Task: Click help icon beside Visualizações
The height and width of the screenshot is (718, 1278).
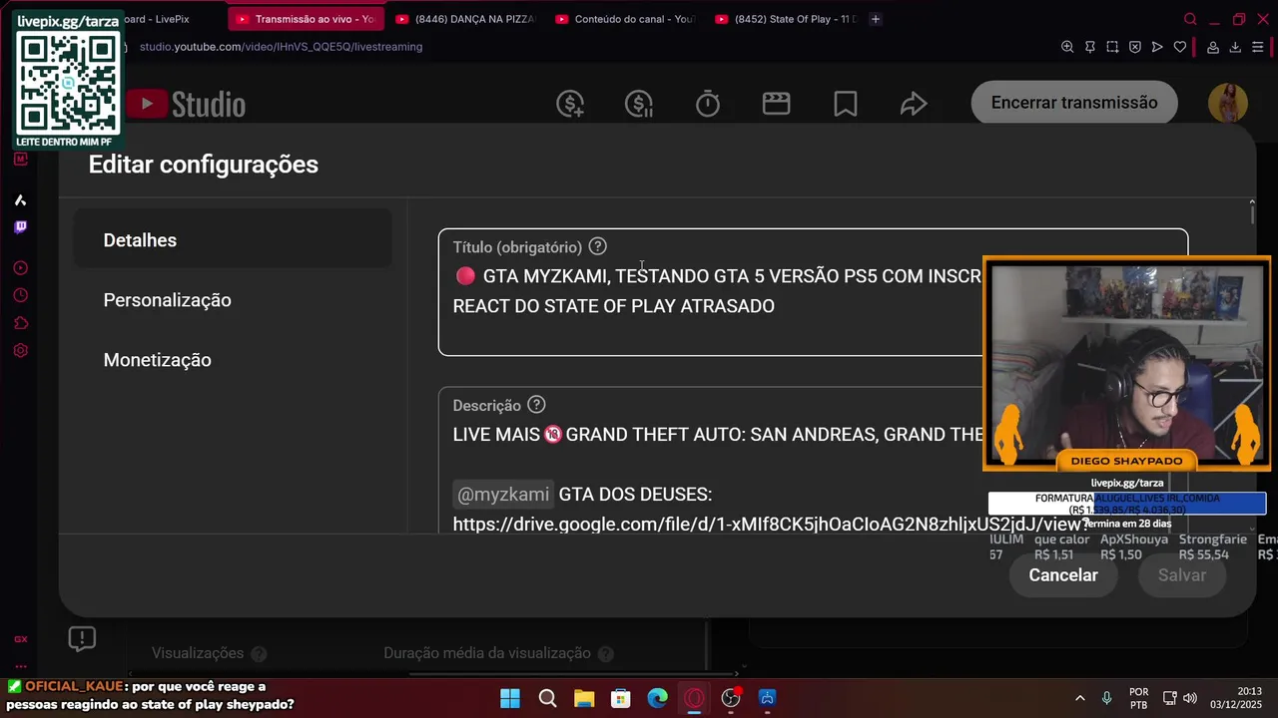Action: pos(259,654)
